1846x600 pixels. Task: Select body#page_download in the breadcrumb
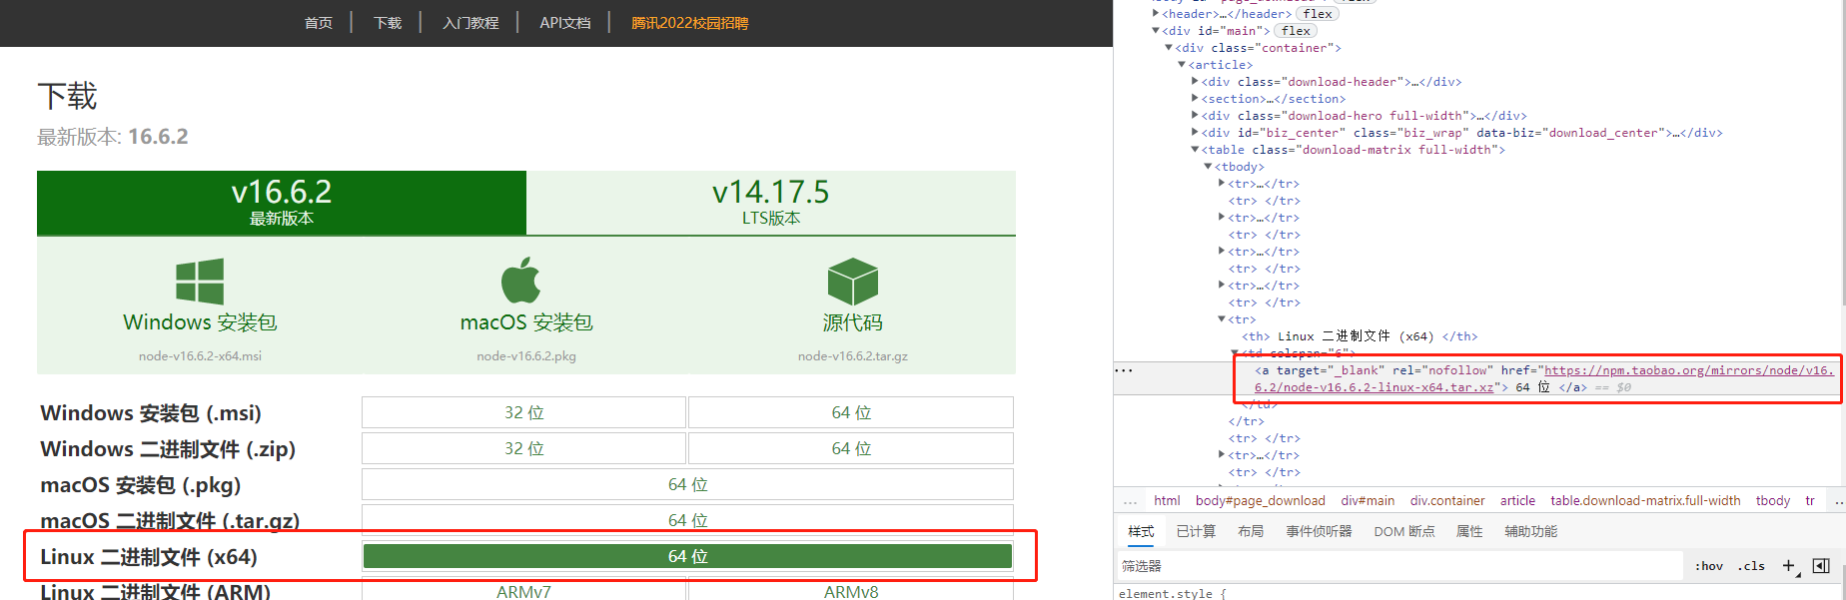(x=1260, y=501)
